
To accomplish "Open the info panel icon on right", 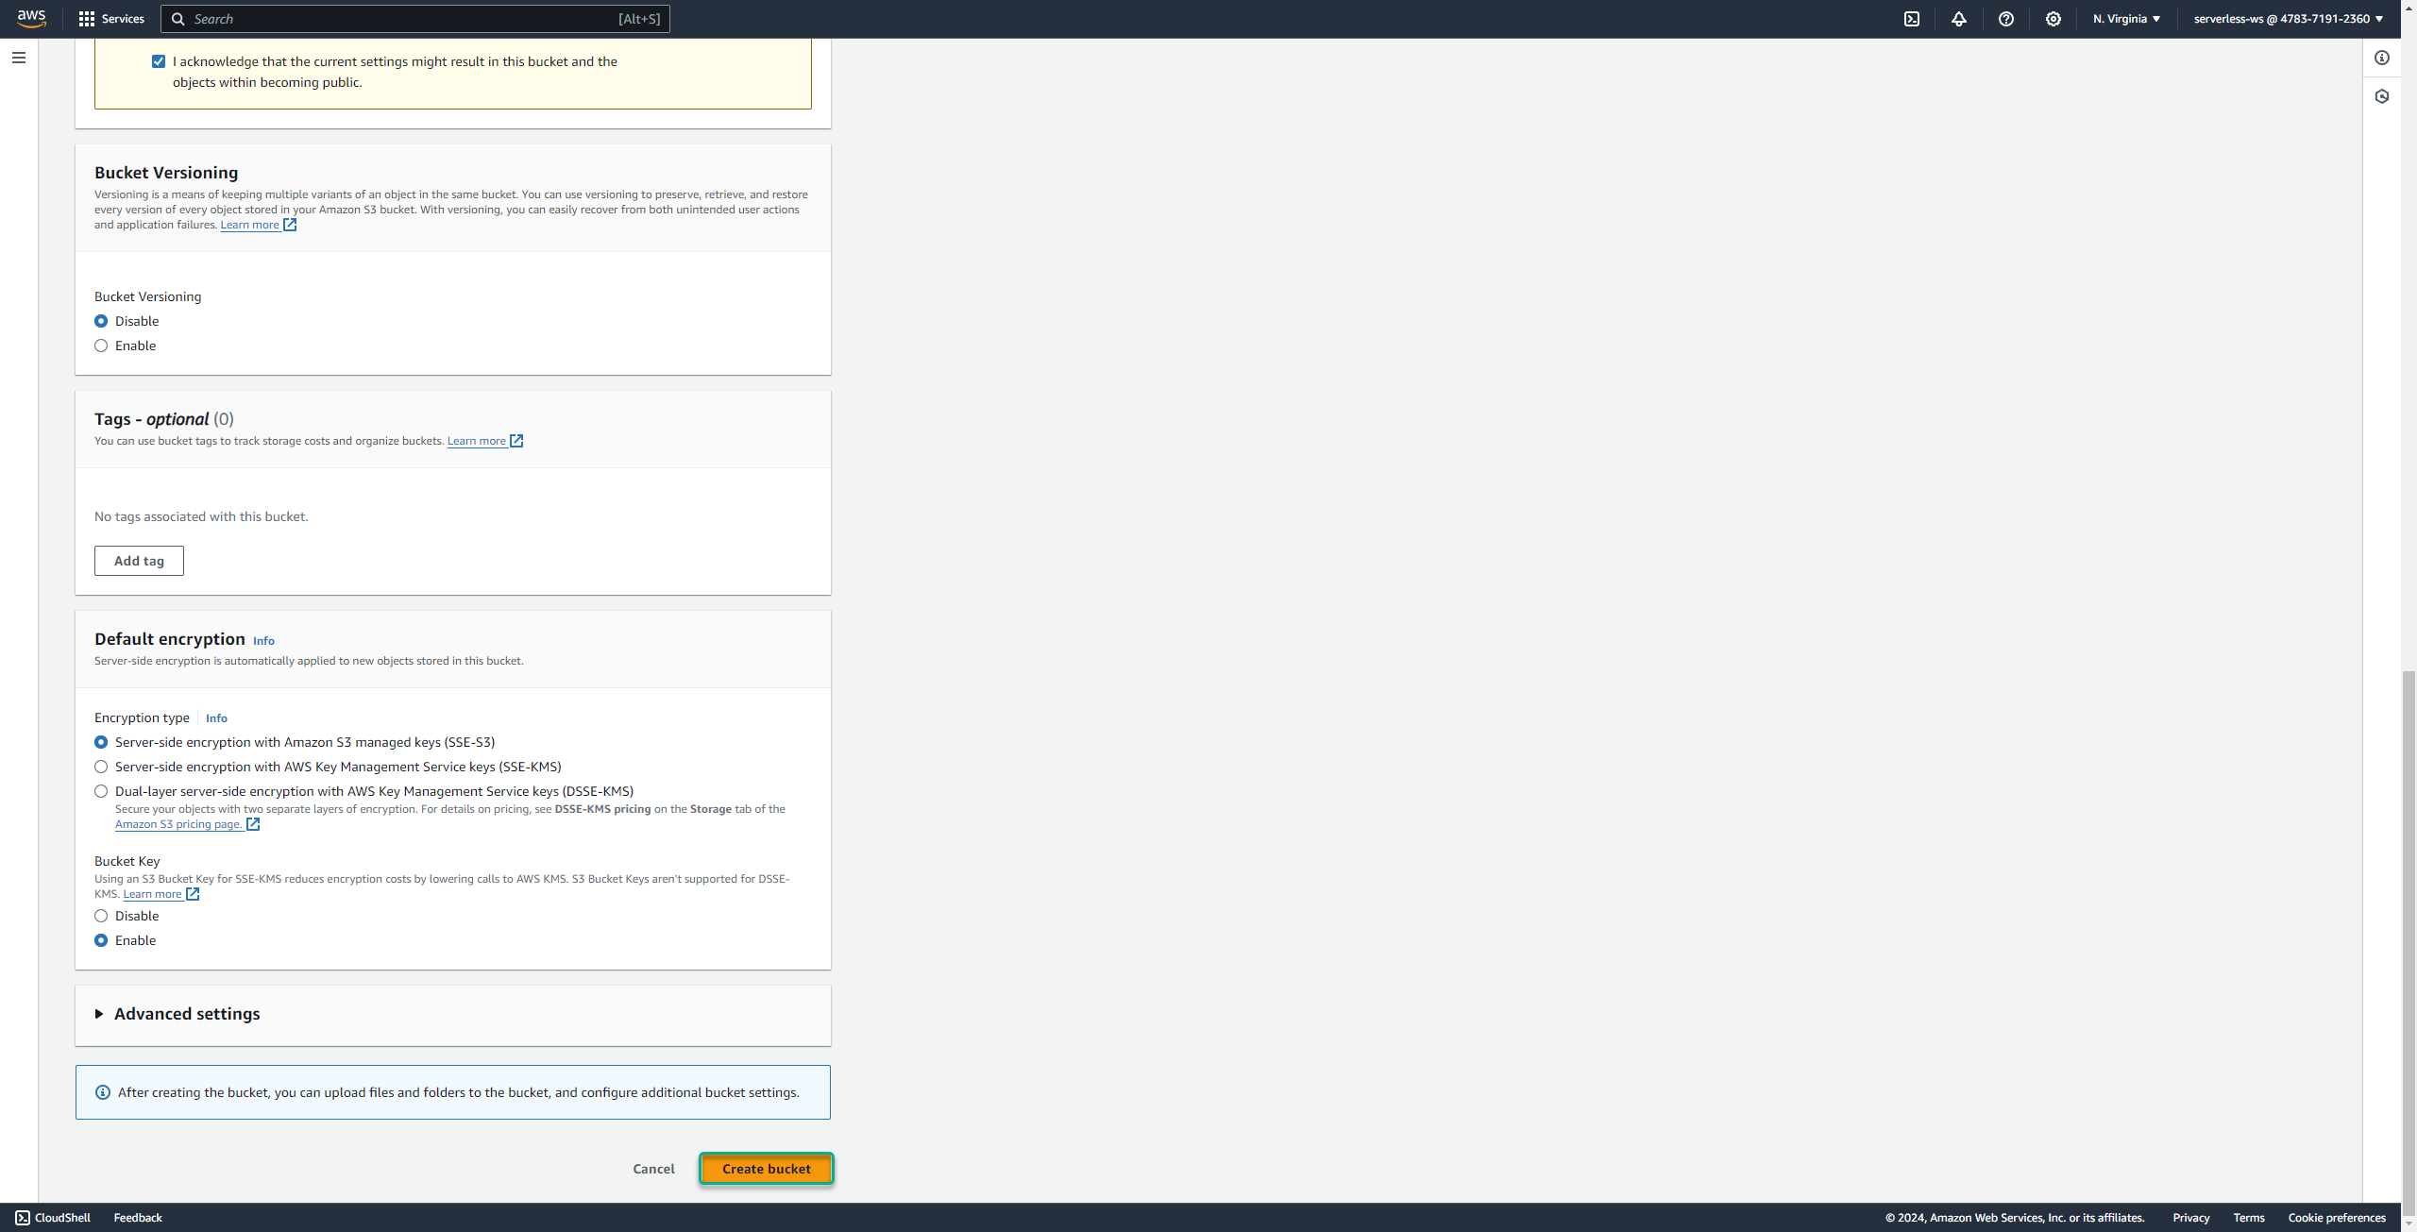I will (2382, 58).
